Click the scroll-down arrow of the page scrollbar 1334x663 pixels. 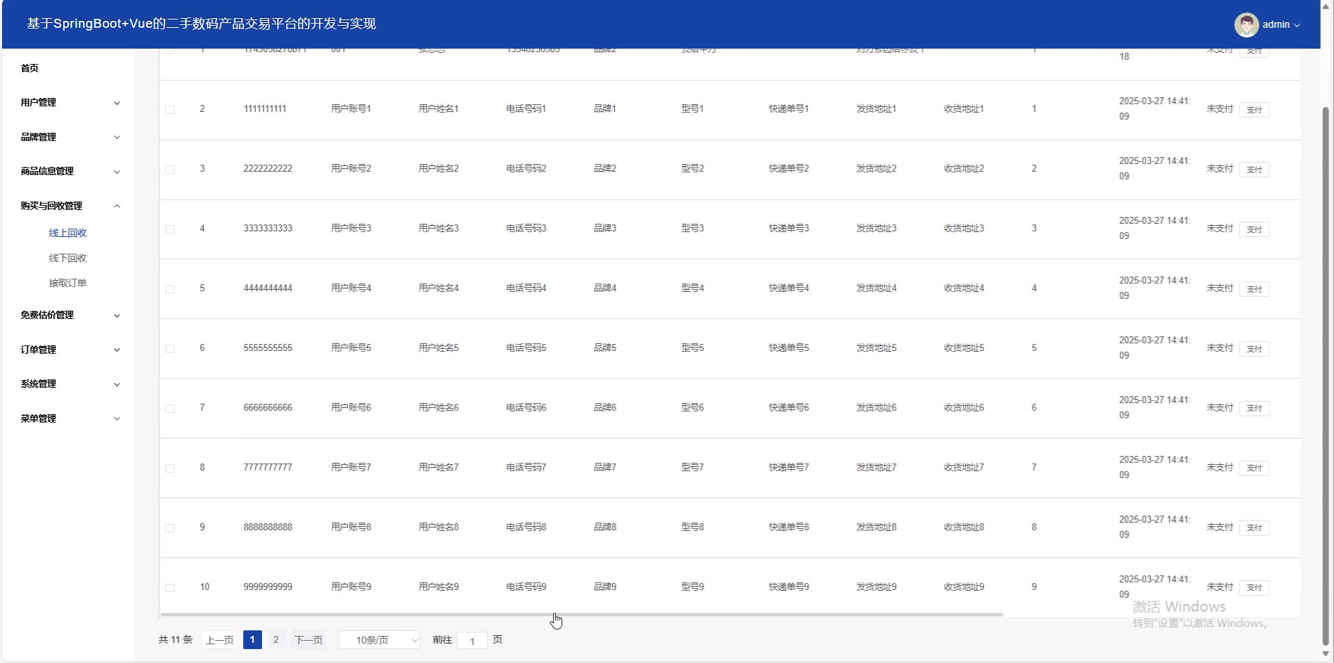[x=1326, y=654]
